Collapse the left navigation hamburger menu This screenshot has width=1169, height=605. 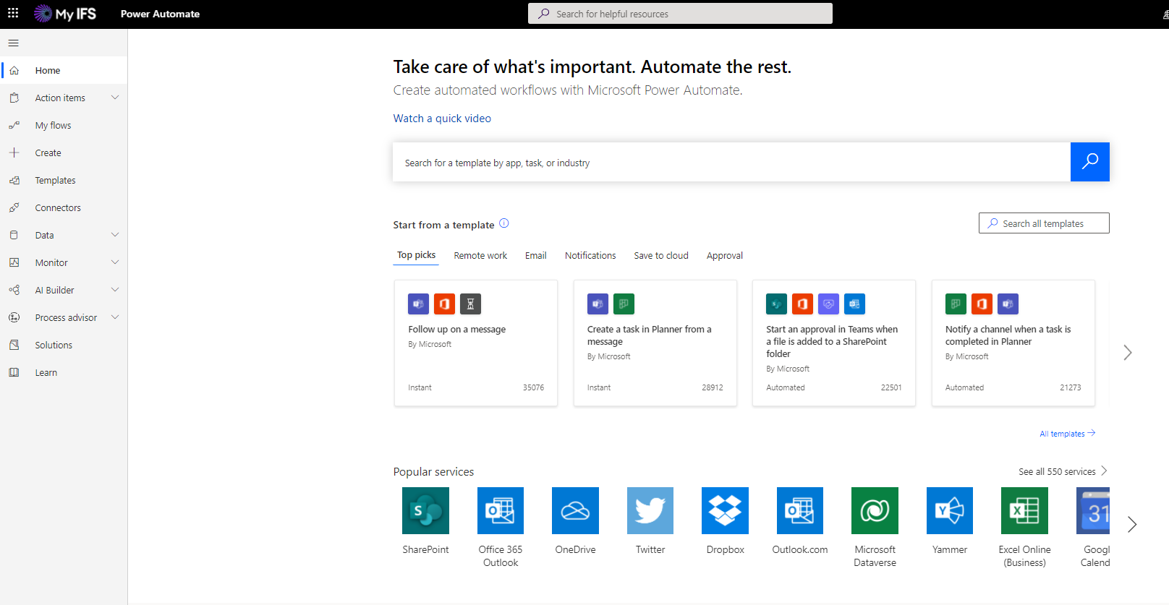tap(14, 43)
